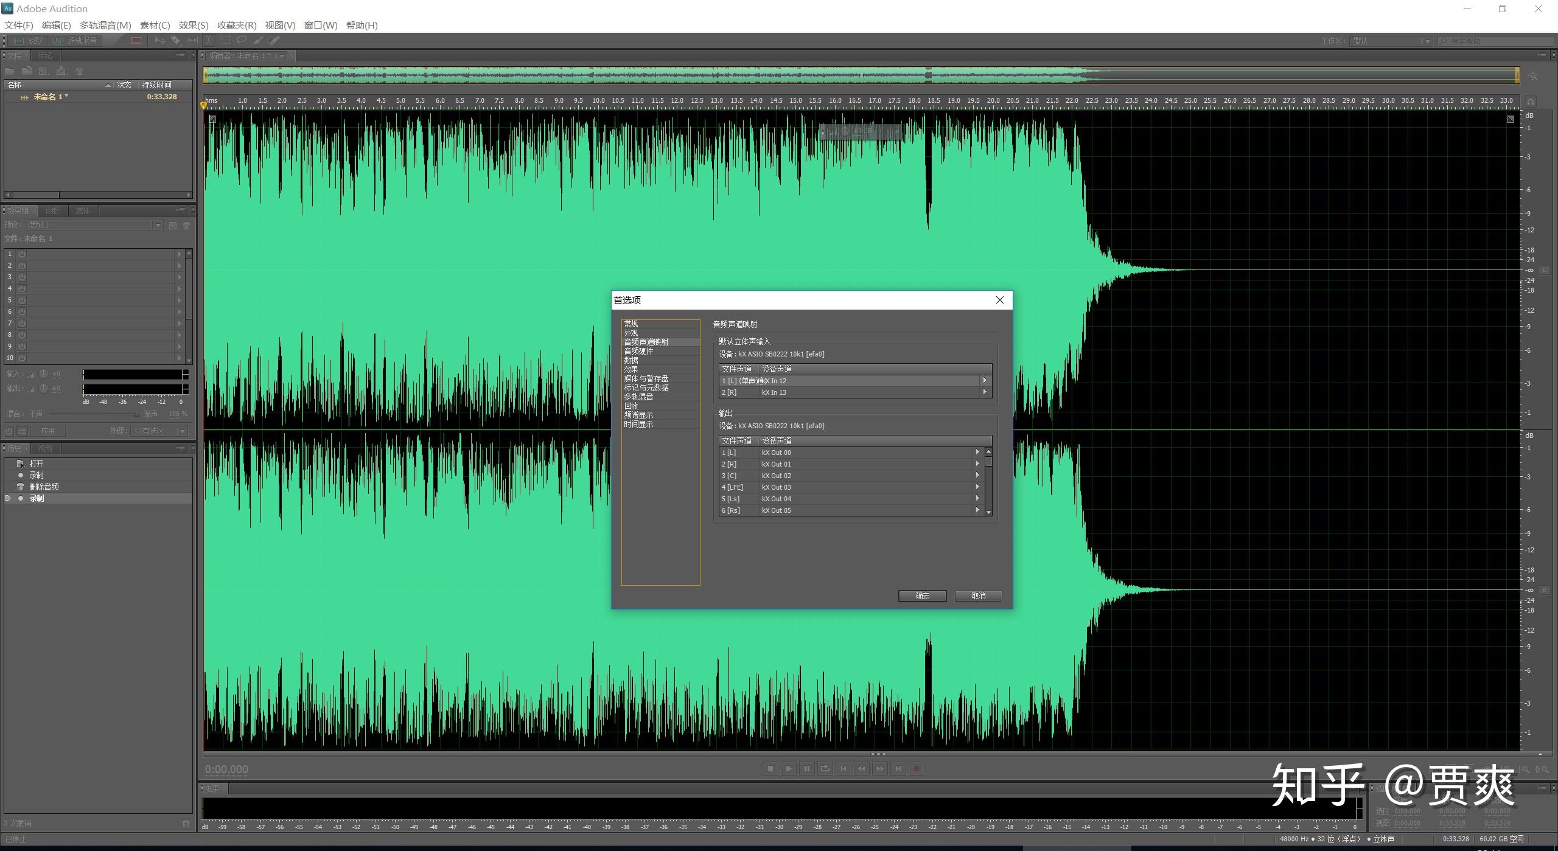Click the rewind button
Screen dimensions: 1558x851
(861, 769)
